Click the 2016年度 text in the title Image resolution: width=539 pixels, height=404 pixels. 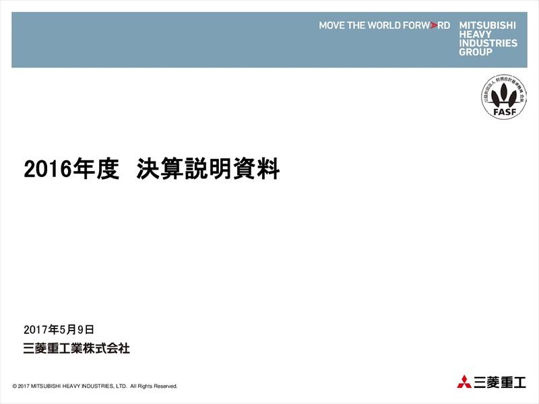[71, 169]
